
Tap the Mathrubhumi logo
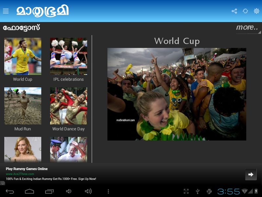click(43, 11)
